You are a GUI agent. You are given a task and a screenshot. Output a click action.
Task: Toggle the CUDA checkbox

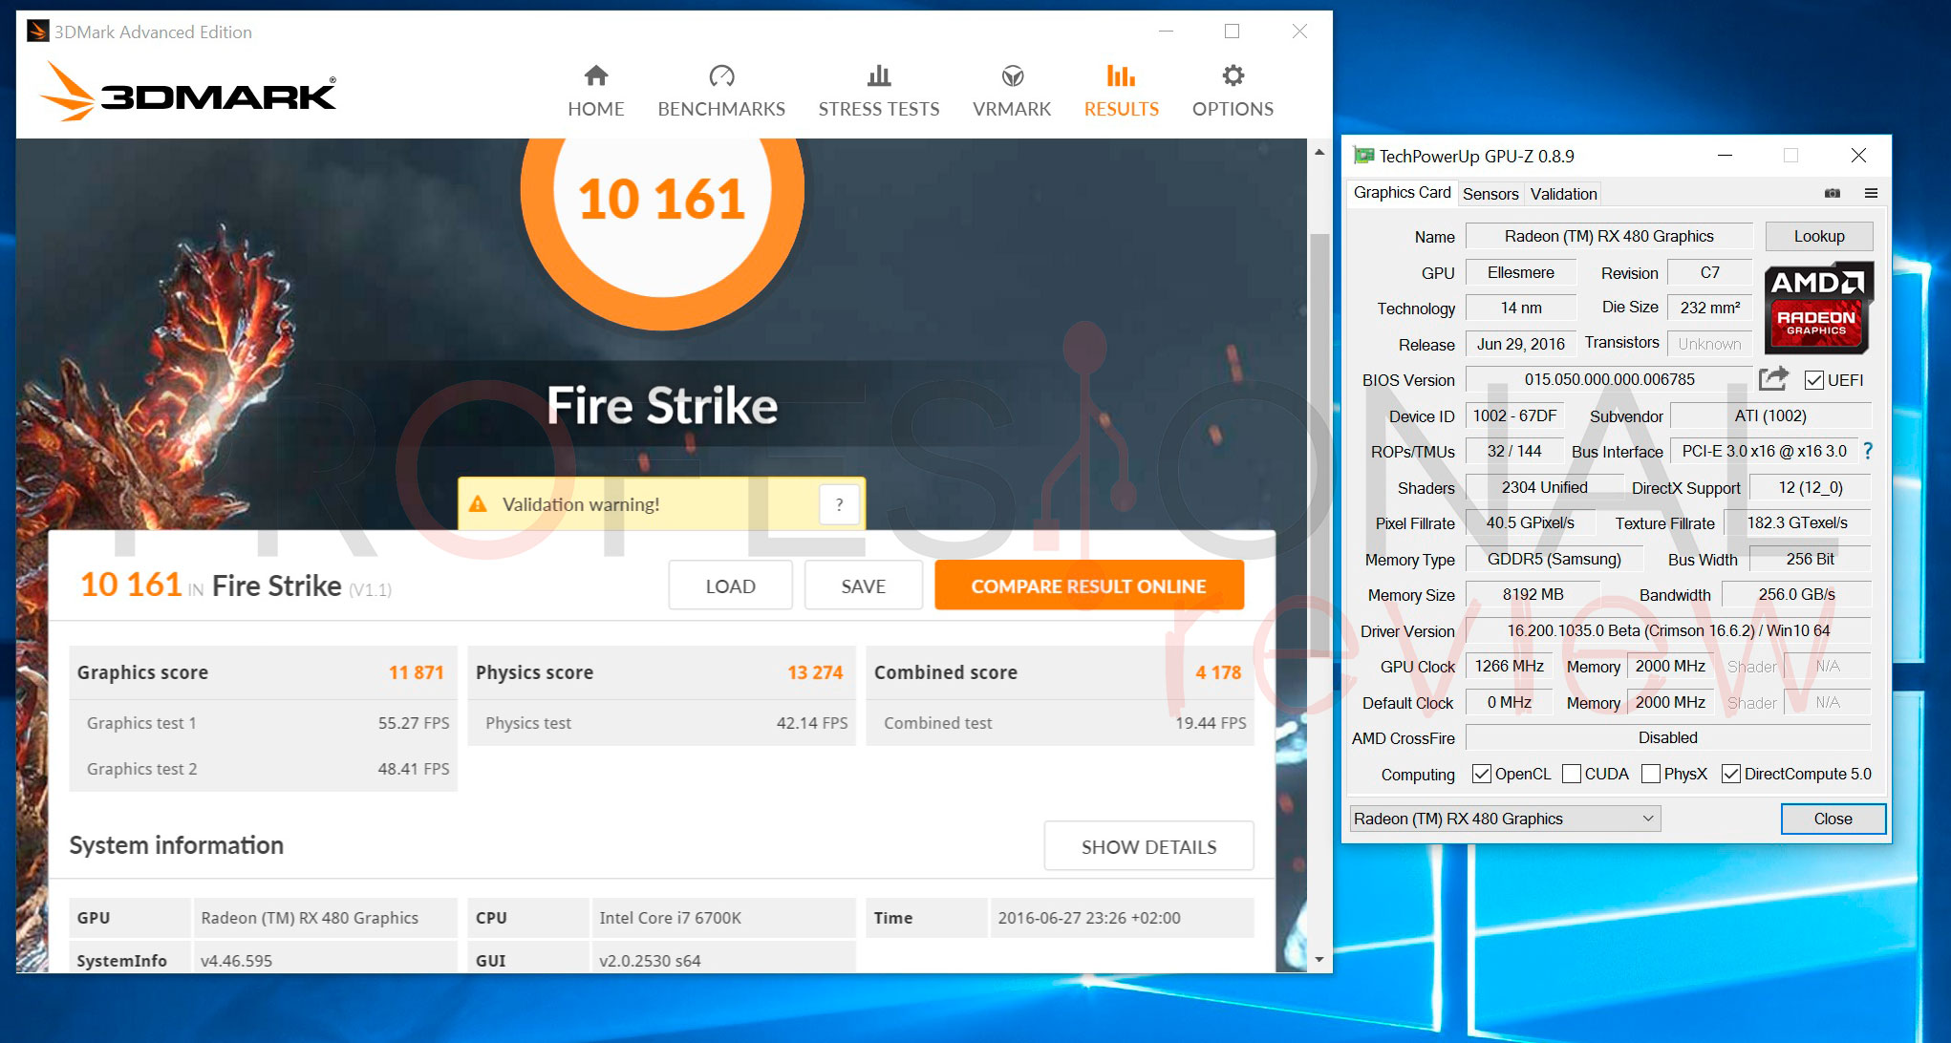(x=1572, y=774)
